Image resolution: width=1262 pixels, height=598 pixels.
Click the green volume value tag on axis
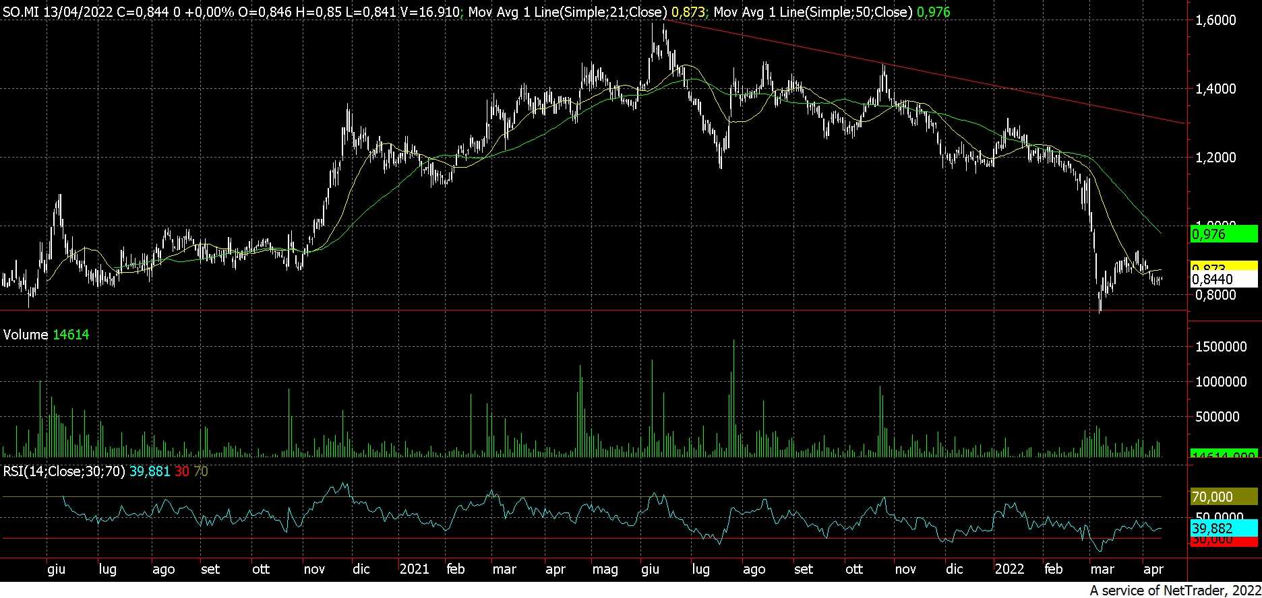point(1224,455)
